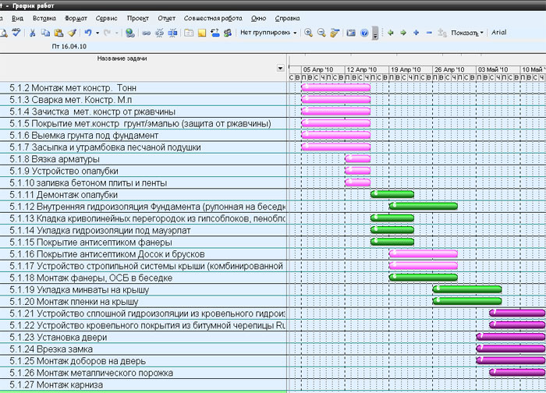
Task: Open the Окно menu
Action: tap(258, 18)
